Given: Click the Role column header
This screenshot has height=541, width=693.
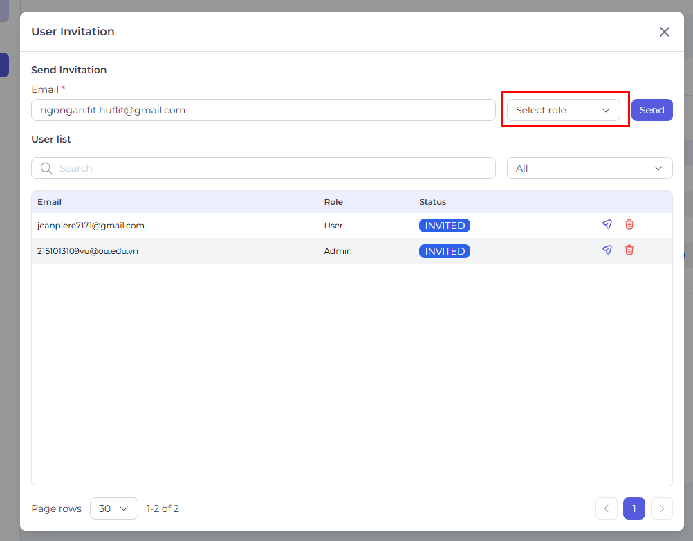Looking at the screenshot, I should pyautogui.click(x=333, y=202).
